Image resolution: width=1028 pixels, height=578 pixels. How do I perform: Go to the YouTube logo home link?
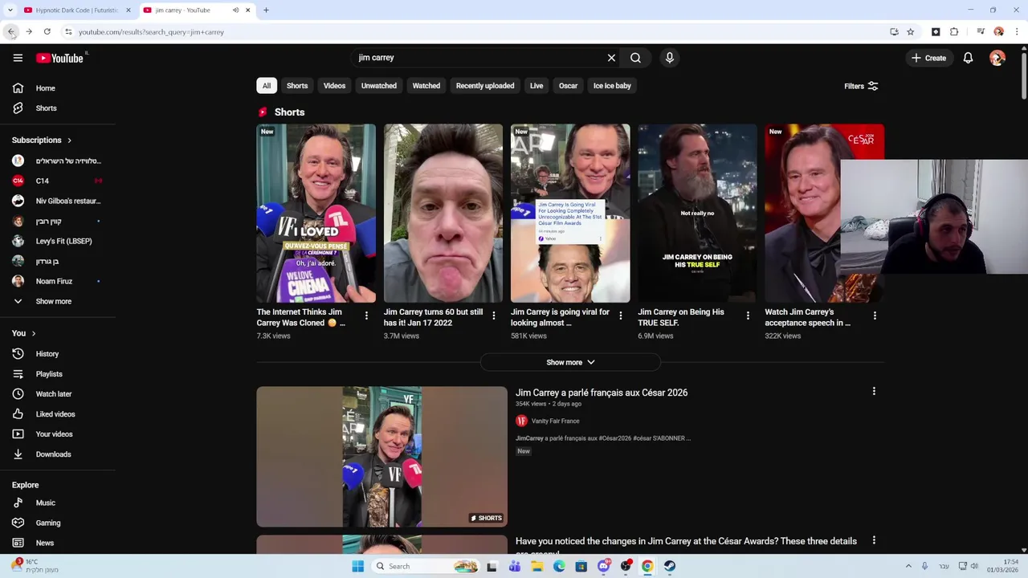[60, 58]
